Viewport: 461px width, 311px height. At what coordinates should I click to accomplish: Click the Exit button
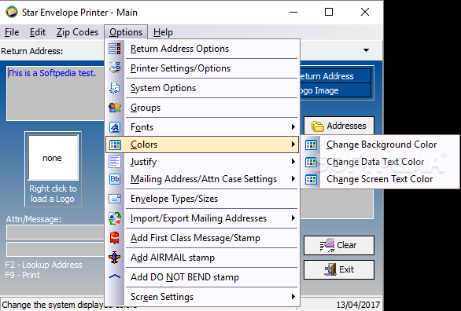339,269
